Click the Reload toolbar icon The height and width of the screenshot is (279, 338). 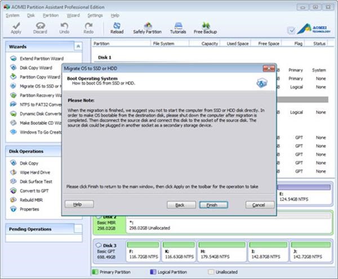(x=117, y=26)
